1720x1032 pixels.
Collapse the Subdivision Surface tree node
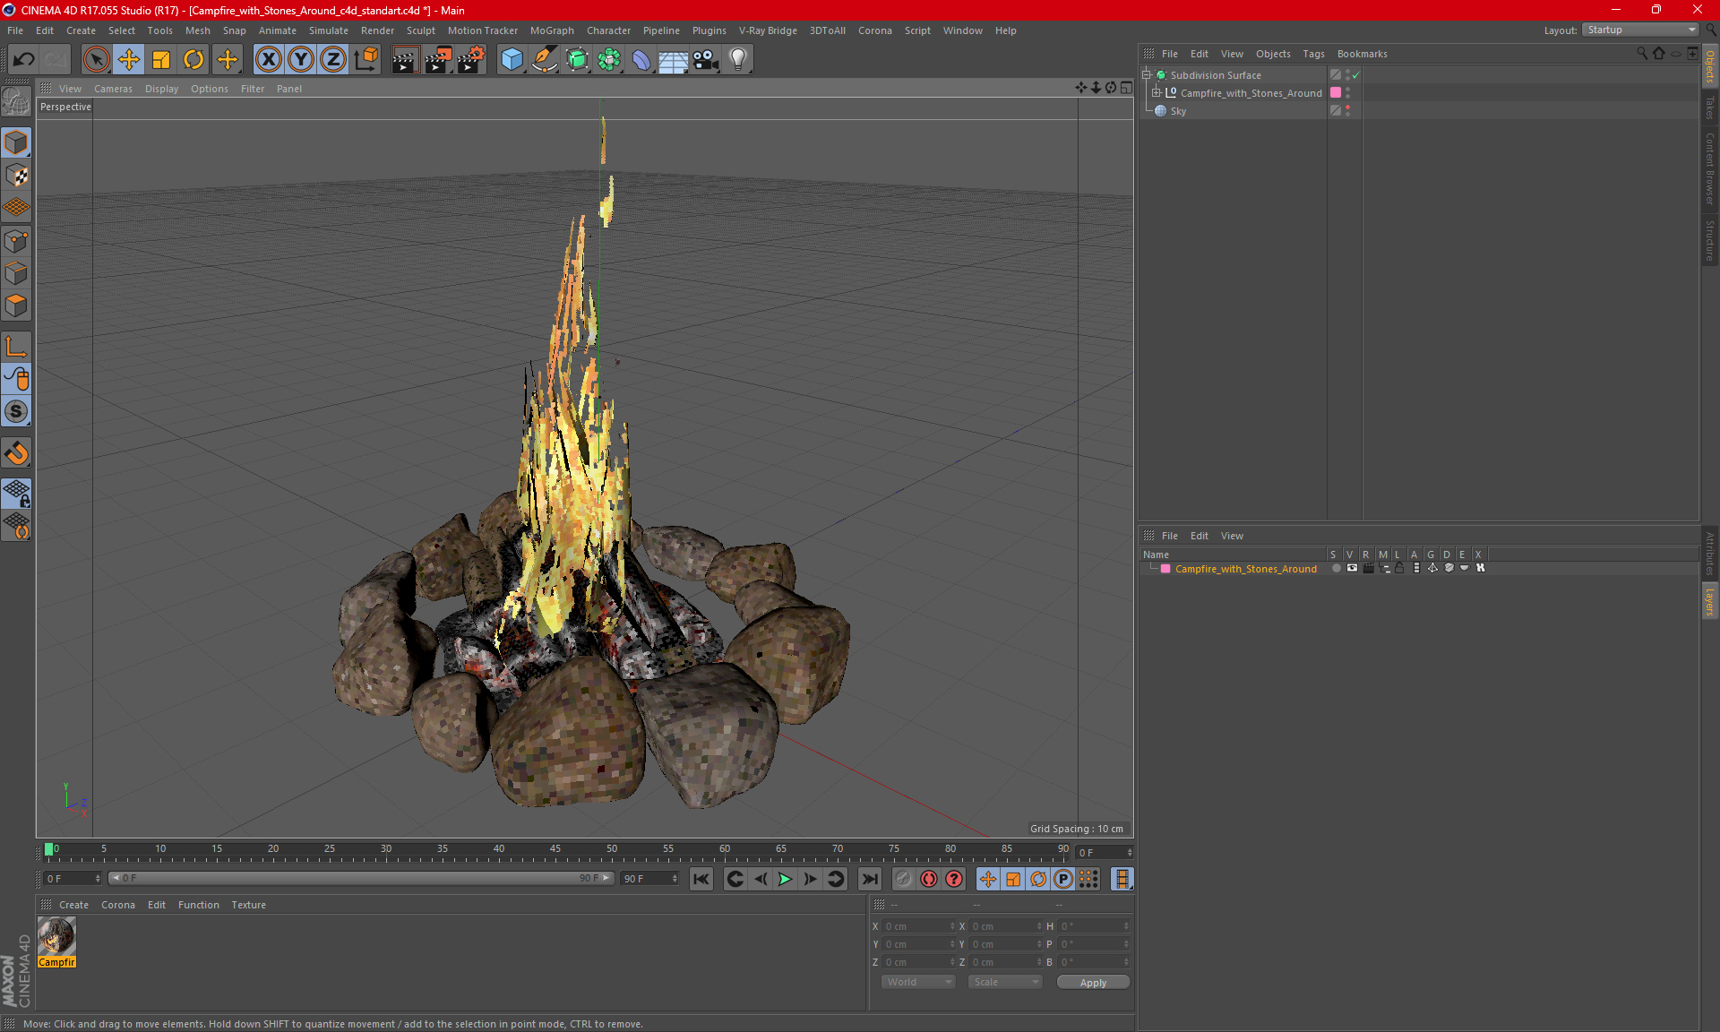pyautogui.click(x=1147, y=74)
